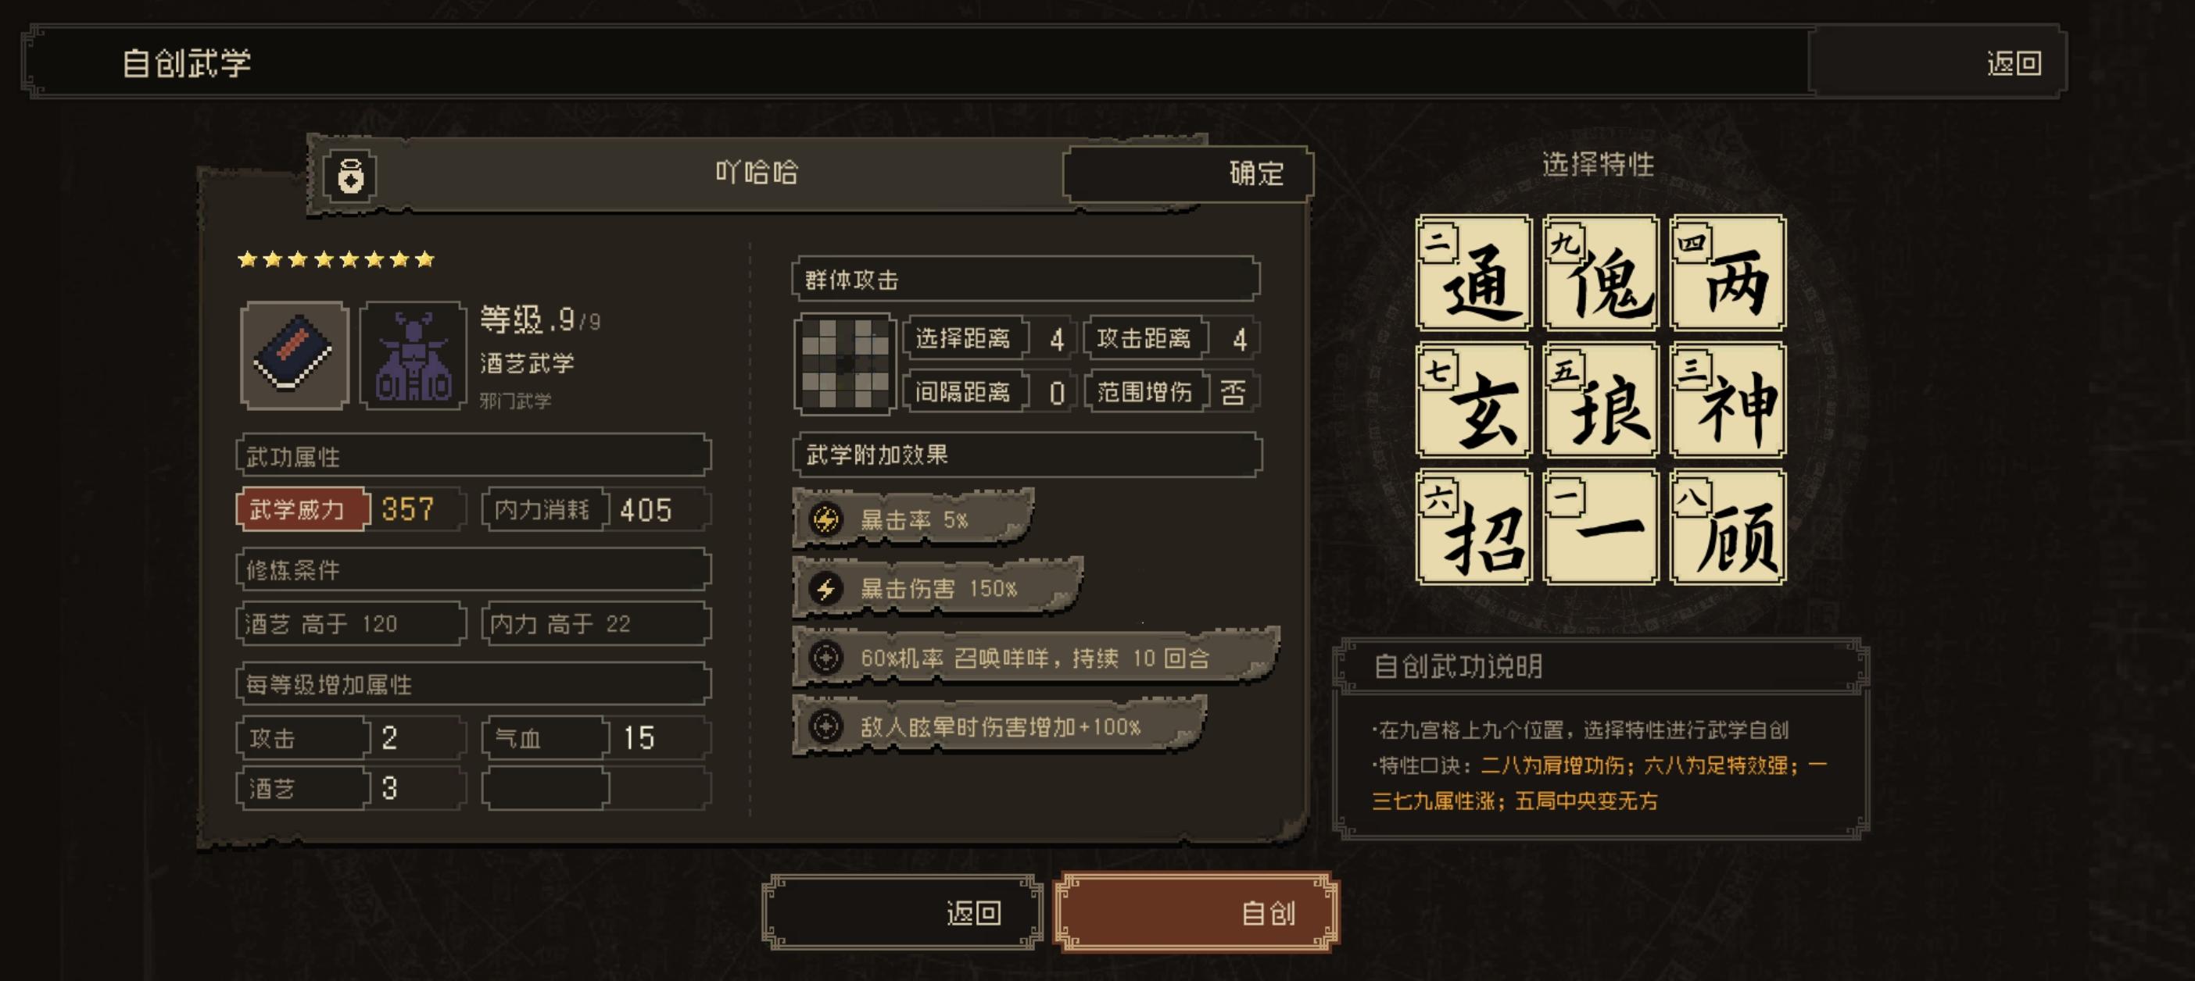
Task: Choose the 玄 trait tile
Action: pos(1473,399)
